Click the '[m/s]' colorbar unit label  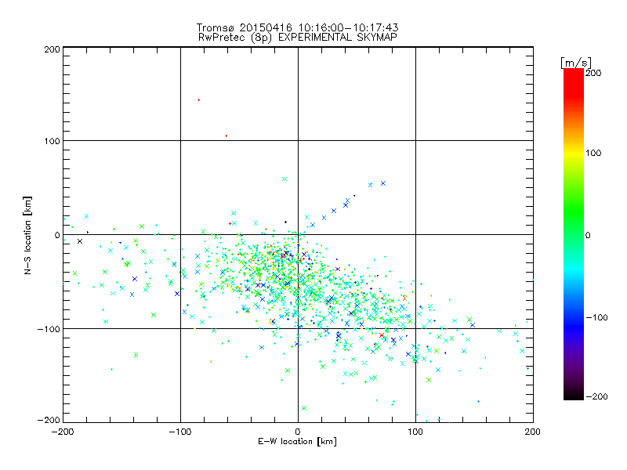click(576, 63)
